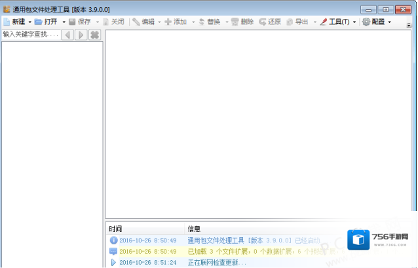The image size is (418, 268).
Task: Click the Open (打开) folder icon
Action: coord(39,22)
